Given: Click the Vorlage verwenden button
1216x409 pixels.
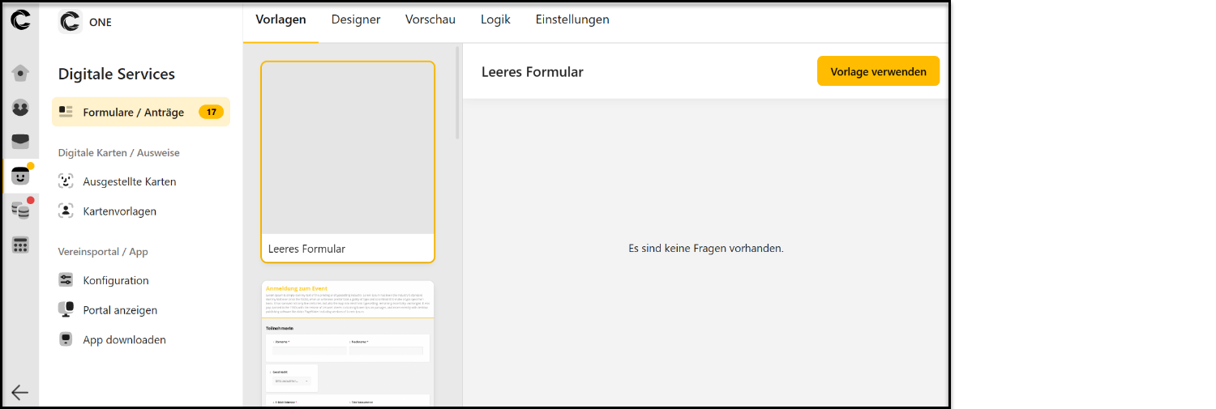Looking at the screenshot, I should [878, 71].
